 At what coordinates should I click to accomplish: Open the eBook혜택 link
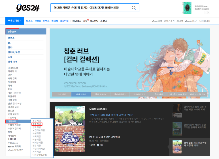[157, 21]
